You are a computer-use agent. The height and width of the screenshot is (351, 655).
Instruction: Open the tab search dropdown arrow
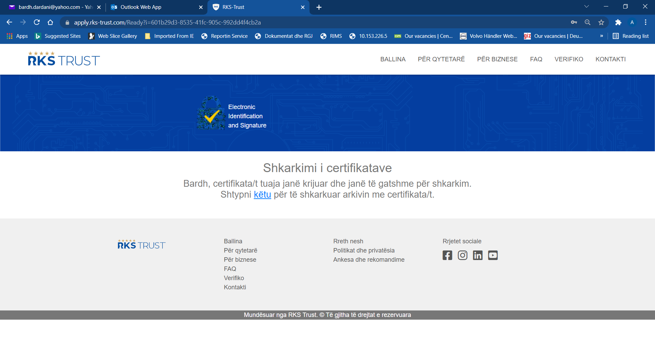point(586,6)
